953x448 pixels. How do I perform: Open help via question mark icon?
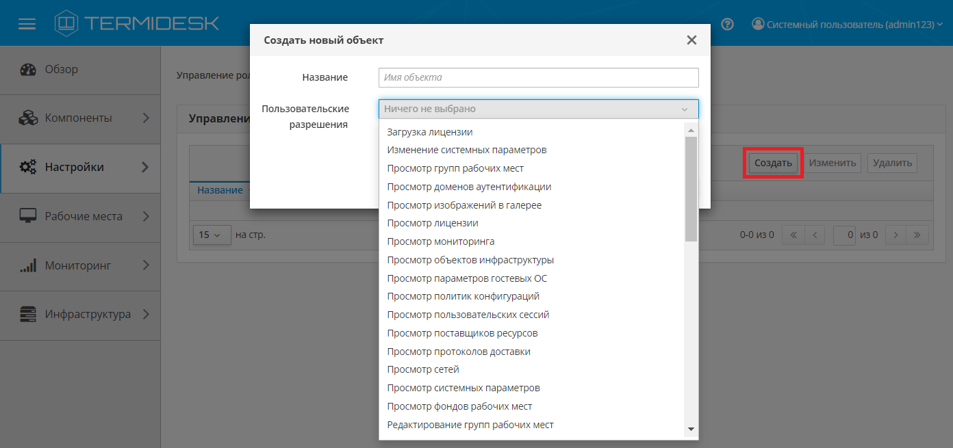pyautogui.click(x=728, y=24)
